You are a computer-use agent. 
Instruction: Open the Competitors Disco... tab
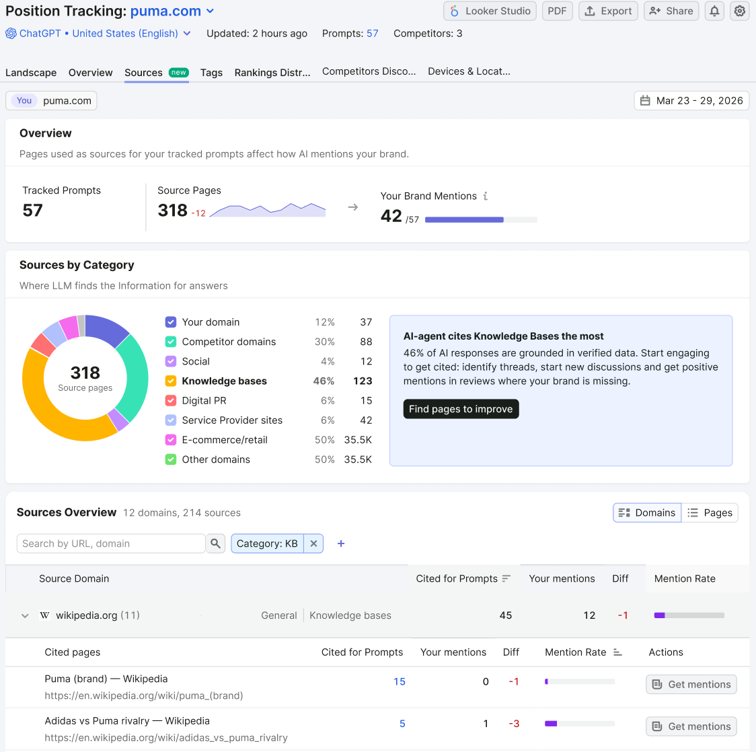(369, 71)
